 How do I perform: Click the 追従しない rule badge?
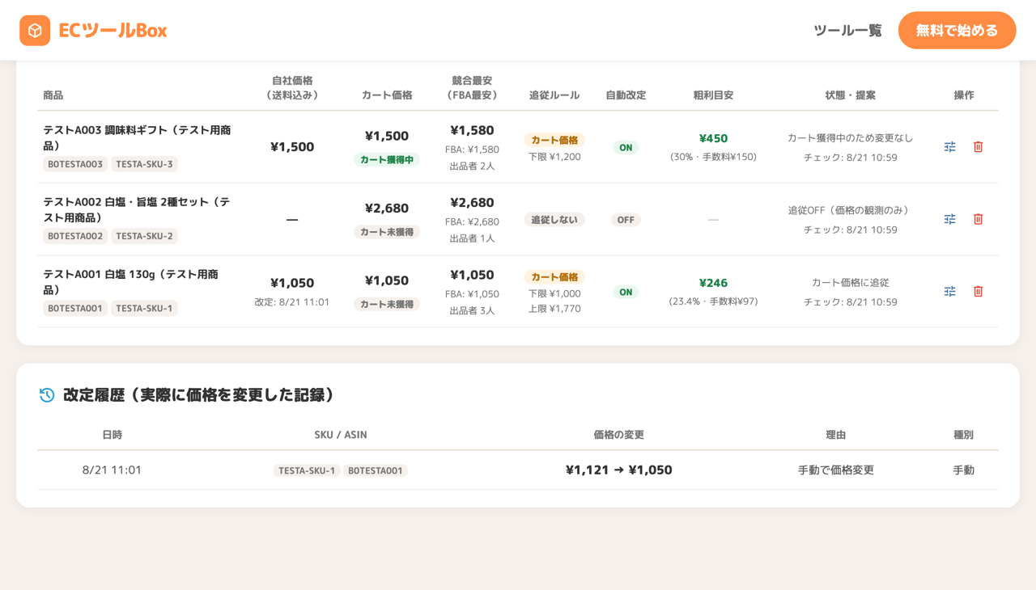click(554, 220)
